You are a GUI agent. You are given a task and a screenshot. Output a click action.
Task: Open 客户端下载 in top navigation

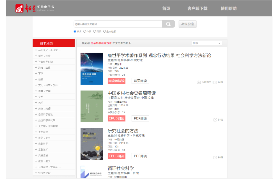point(197,9)
